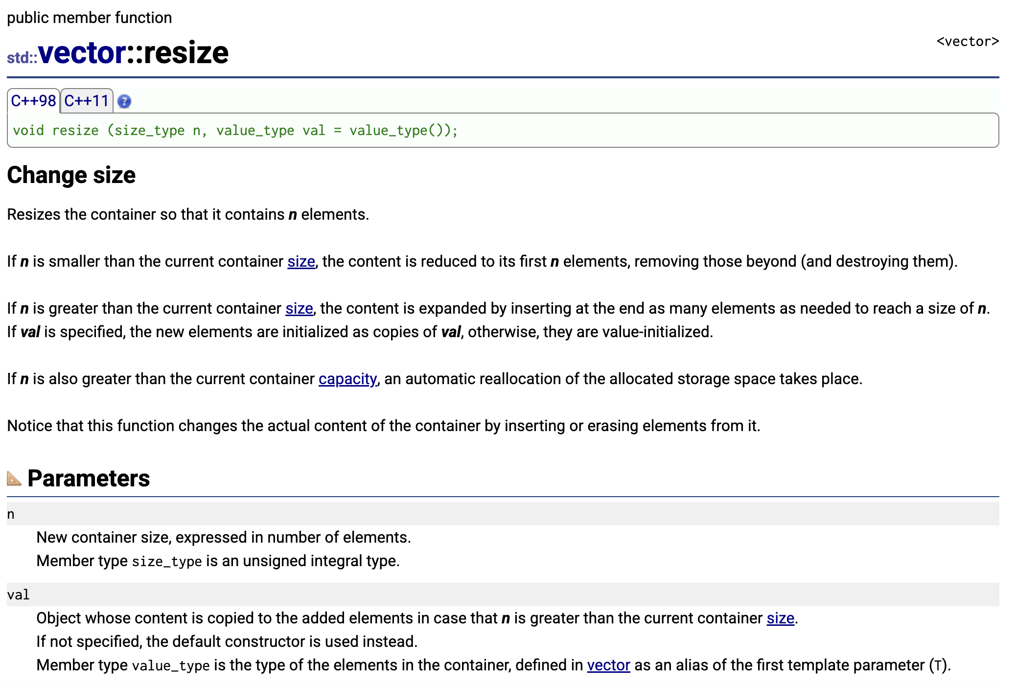This screenshot has height=687, width=1016.
Task: Click the 'val' parameter name row
Action: [19, 595]
